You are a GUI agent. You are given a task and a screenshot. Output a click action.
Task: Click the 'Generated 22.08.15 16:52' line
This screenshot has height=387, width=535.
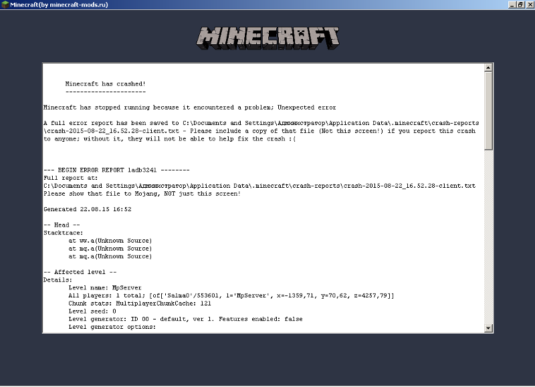click(88, 209)
